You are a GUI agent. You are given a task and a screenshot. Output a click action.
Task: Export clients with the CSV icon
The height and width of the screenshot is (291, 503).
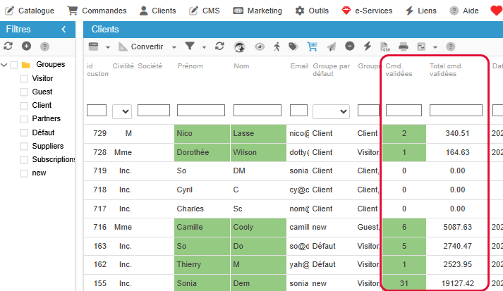tap(385, 47)
